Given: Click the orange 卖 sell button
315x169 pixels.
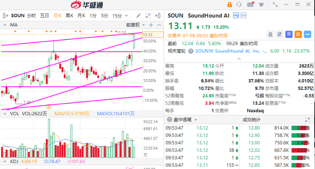Looking at the screenshot, I should 298,34.
